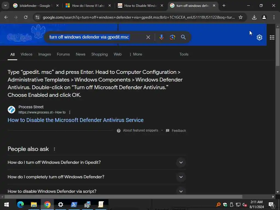Select the Videos search filter

[x=27, y=54]
